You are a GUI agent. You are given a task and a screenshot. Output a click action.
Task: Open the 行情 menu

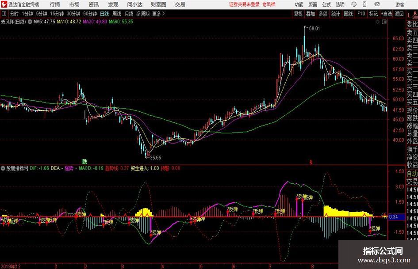[55, 4]
